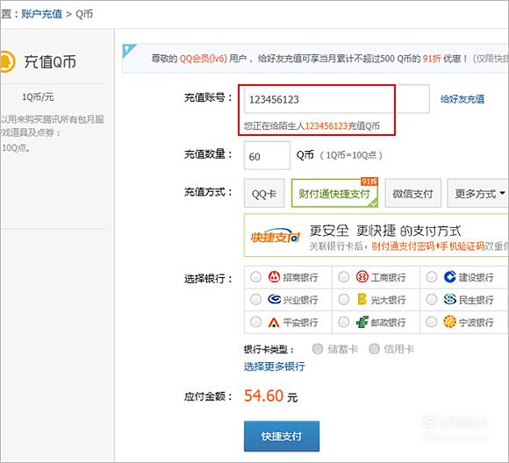This screenshot has height=463, width=509.
Task: Click the 充值账号 input field
Action: pyautogui.click(x=337, y=99)
